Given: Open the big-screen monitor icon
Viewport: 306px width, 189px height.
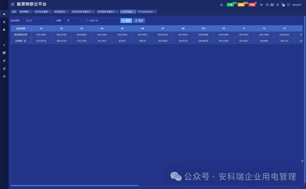Looking at the screenshot, I should [x=272, y=5].
